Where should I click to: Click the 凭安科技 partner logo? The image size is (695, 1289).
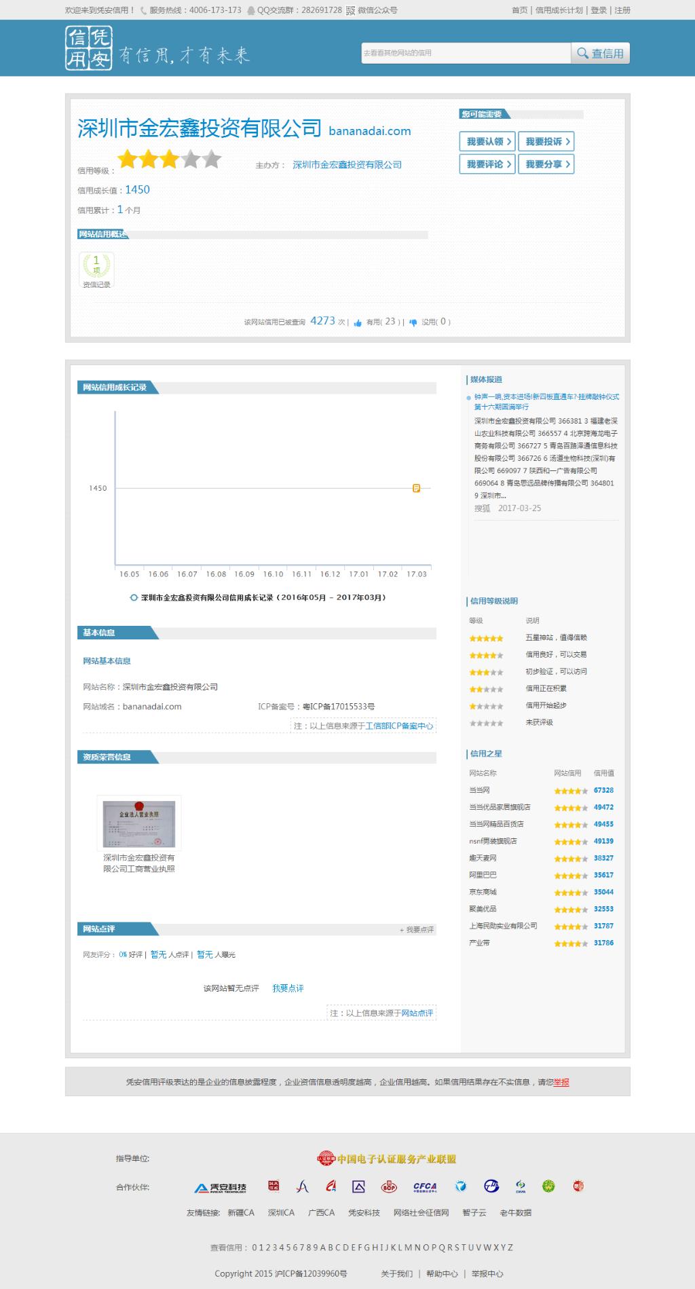coord(221,1187)
